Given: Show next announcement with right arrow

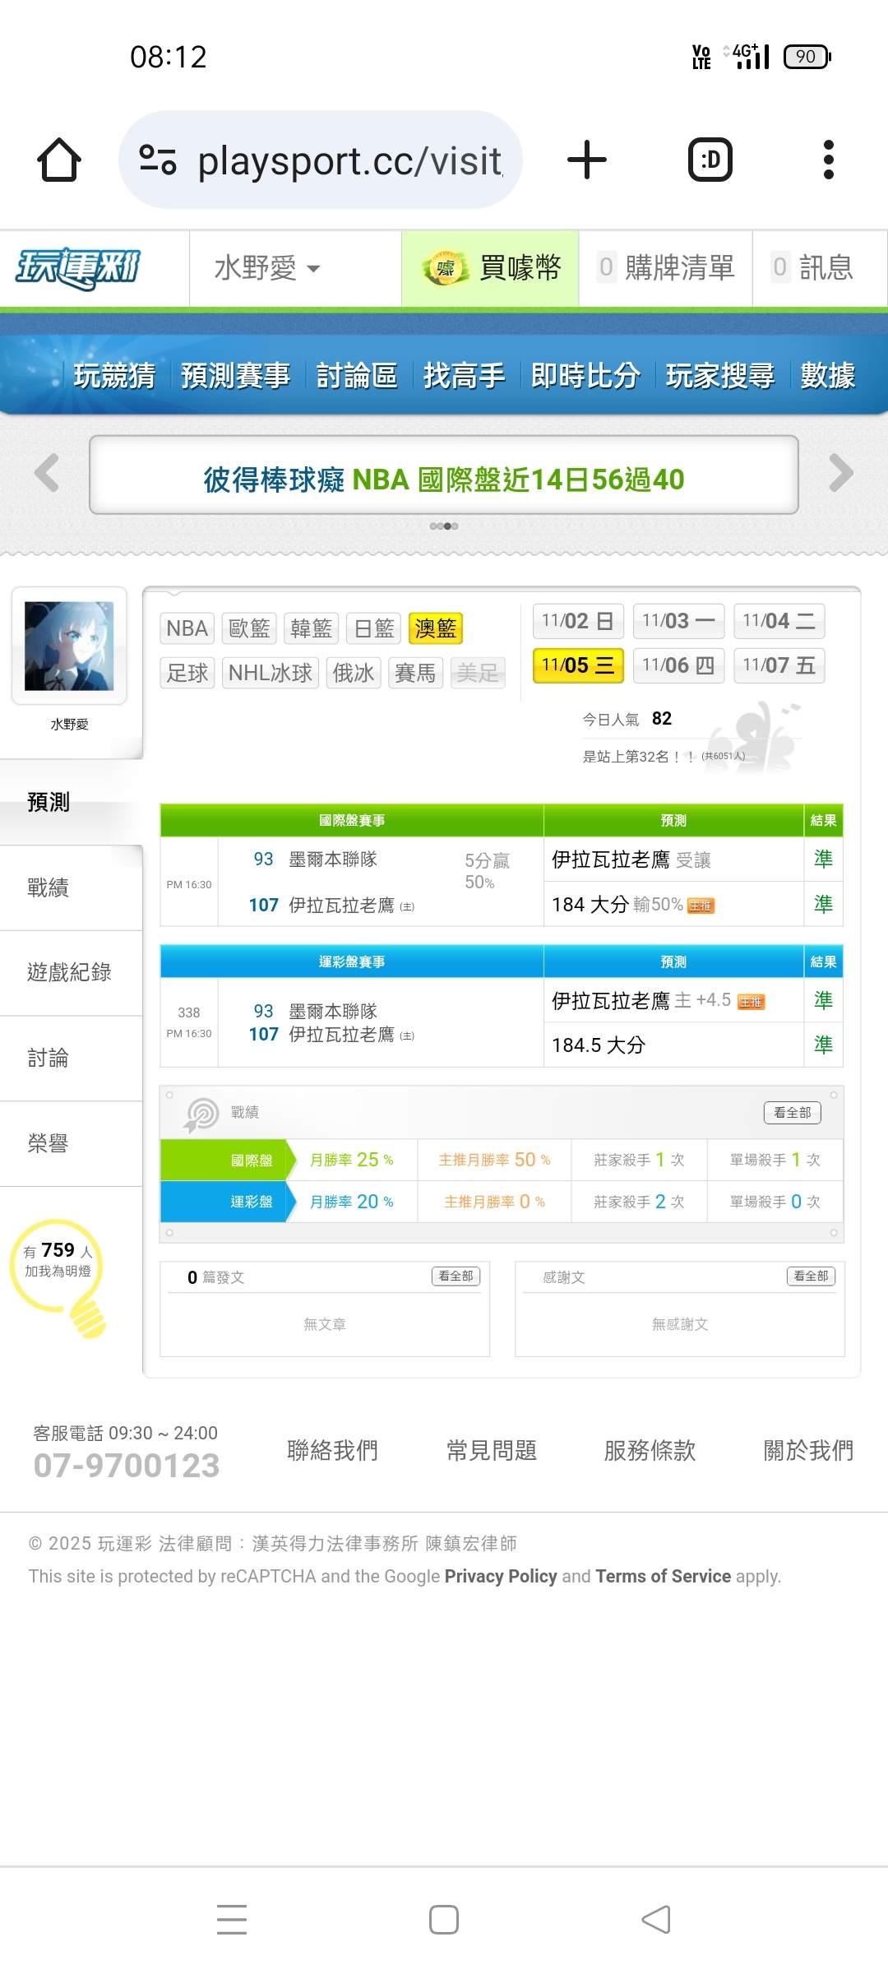Looking at the screenshot, I should coord(840,474).
